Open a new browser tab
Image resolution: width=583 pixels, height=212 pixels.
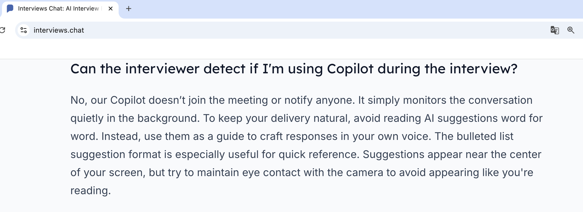click(129, 9)
